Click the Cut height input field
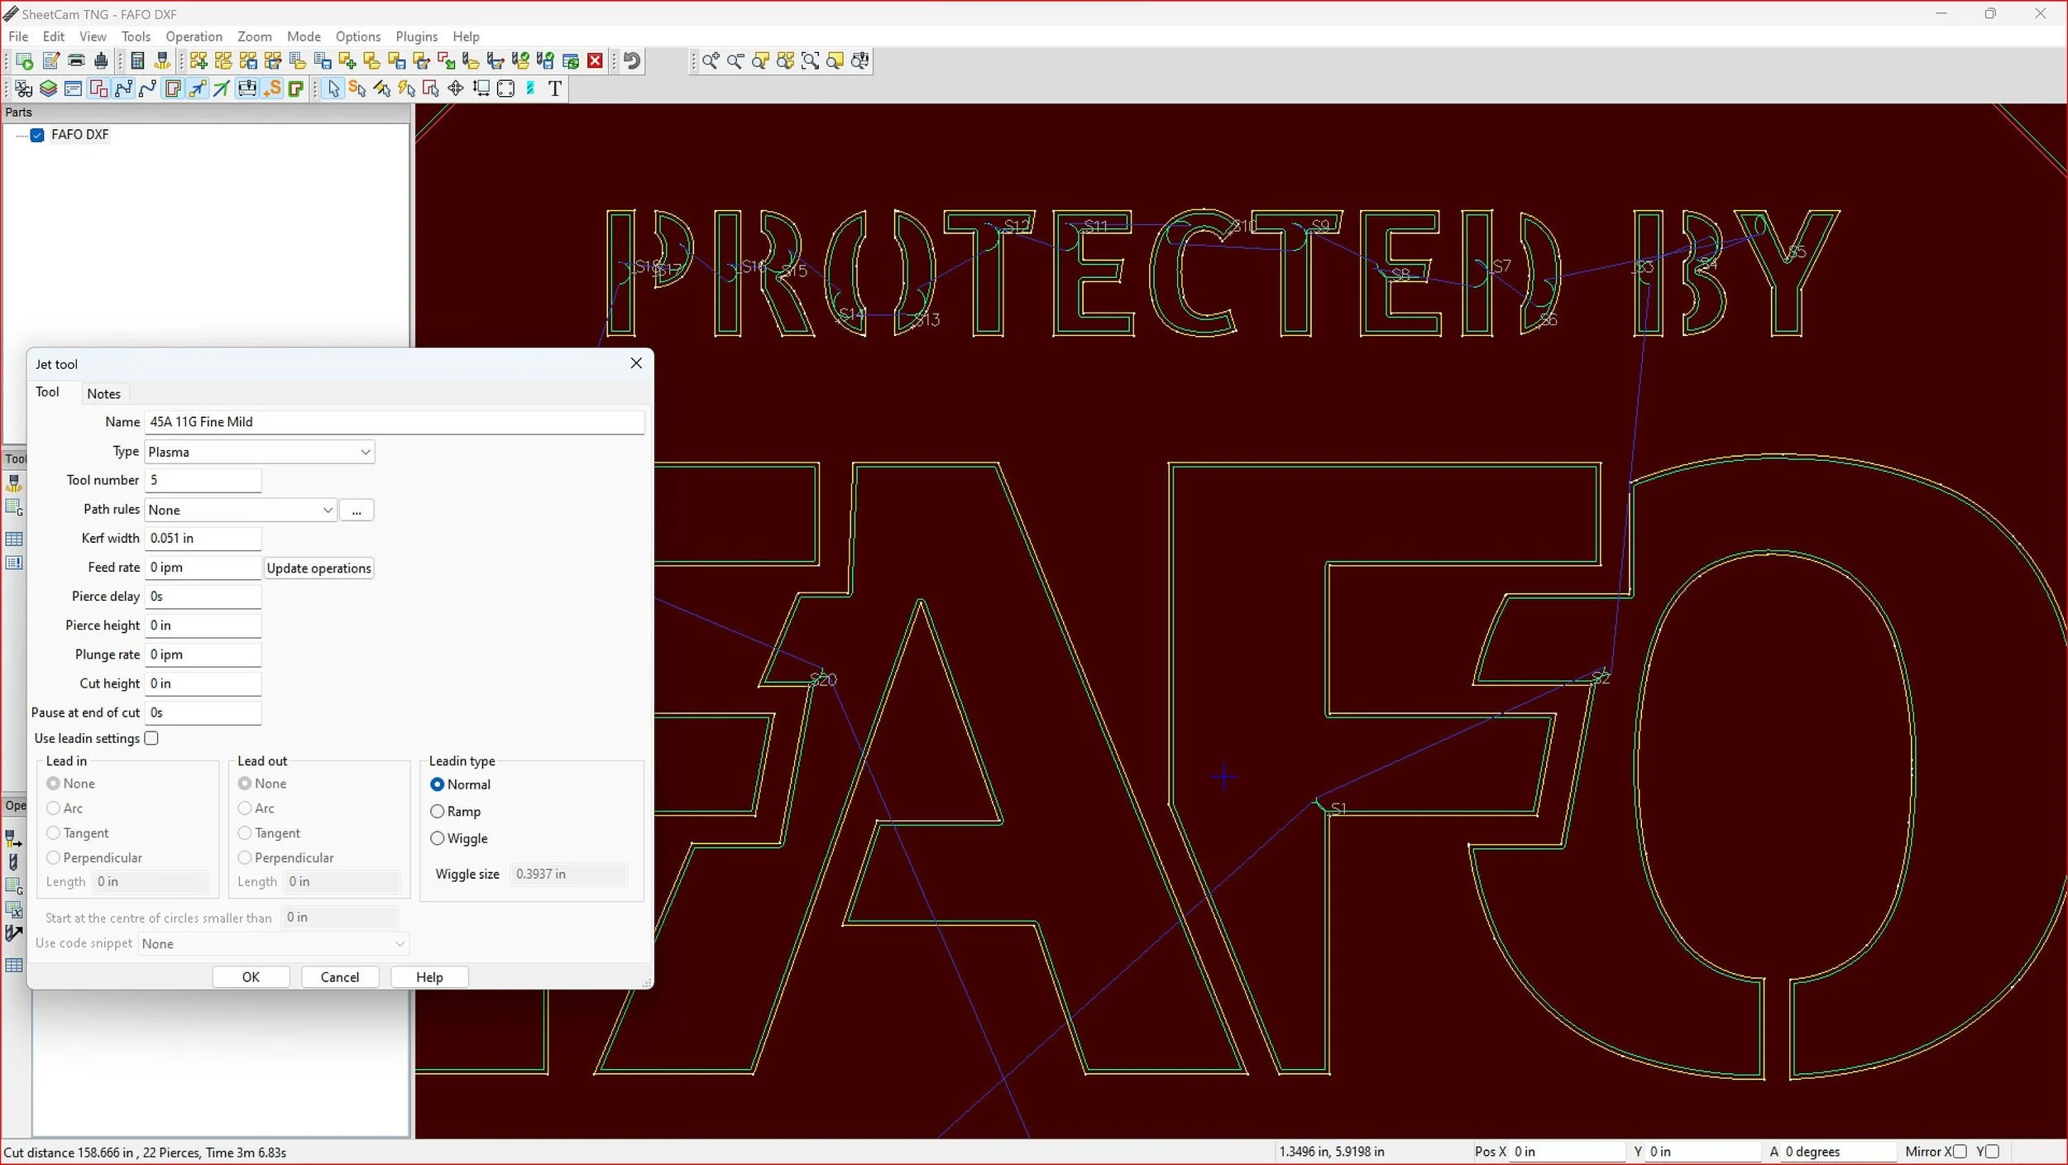This screenshot has width=2068, height=1165. [x=203, y=683]
